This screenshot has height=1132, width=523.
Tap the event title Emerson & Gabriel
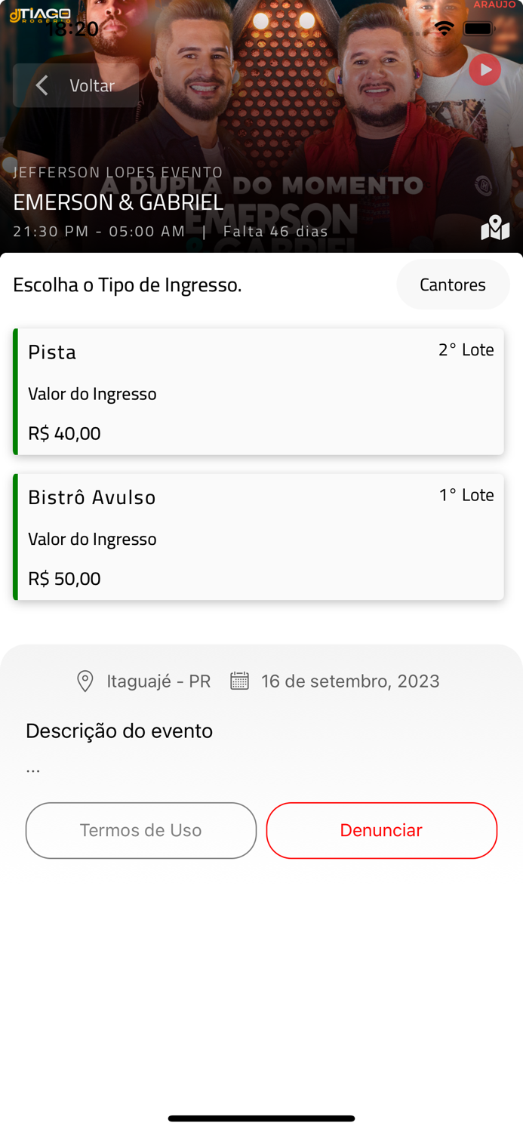pyautogui.click(x=118, y=202)
